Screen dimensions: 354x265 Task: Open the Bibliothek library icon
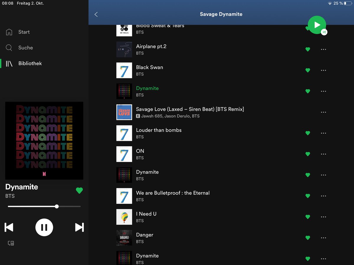(9, 63)
